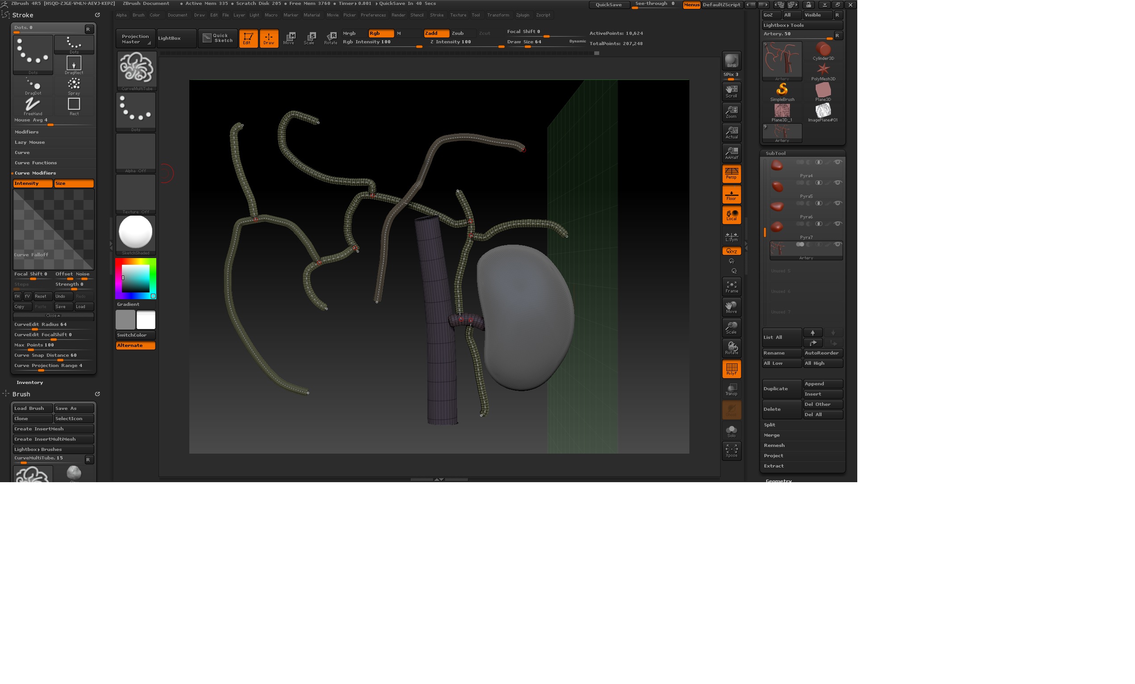Screen dimensions: 1135x684
Task: Select the Spray stroke type icon
Action: tap(74, 85)
